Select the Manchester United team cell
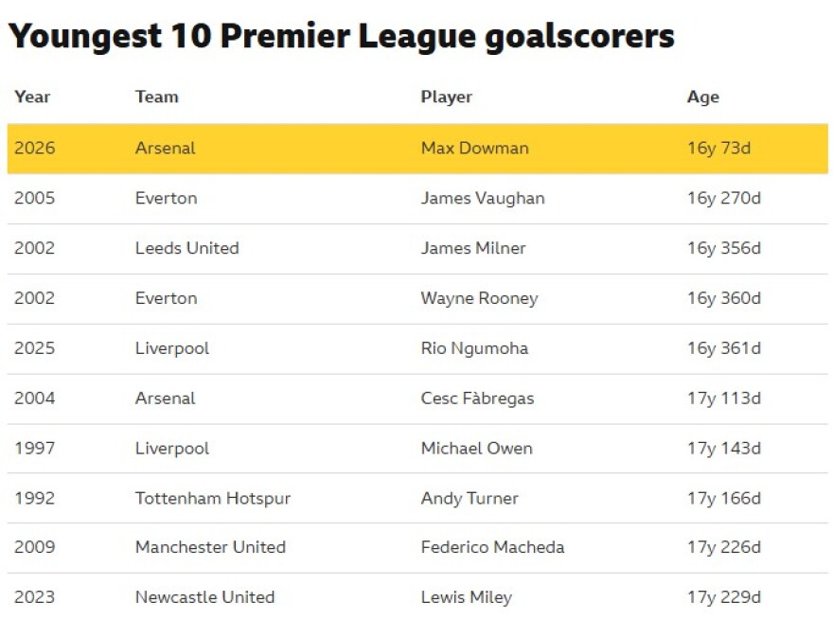Viewport: 833px width, 620px height. pyautogui.click(x=210, y=547)
